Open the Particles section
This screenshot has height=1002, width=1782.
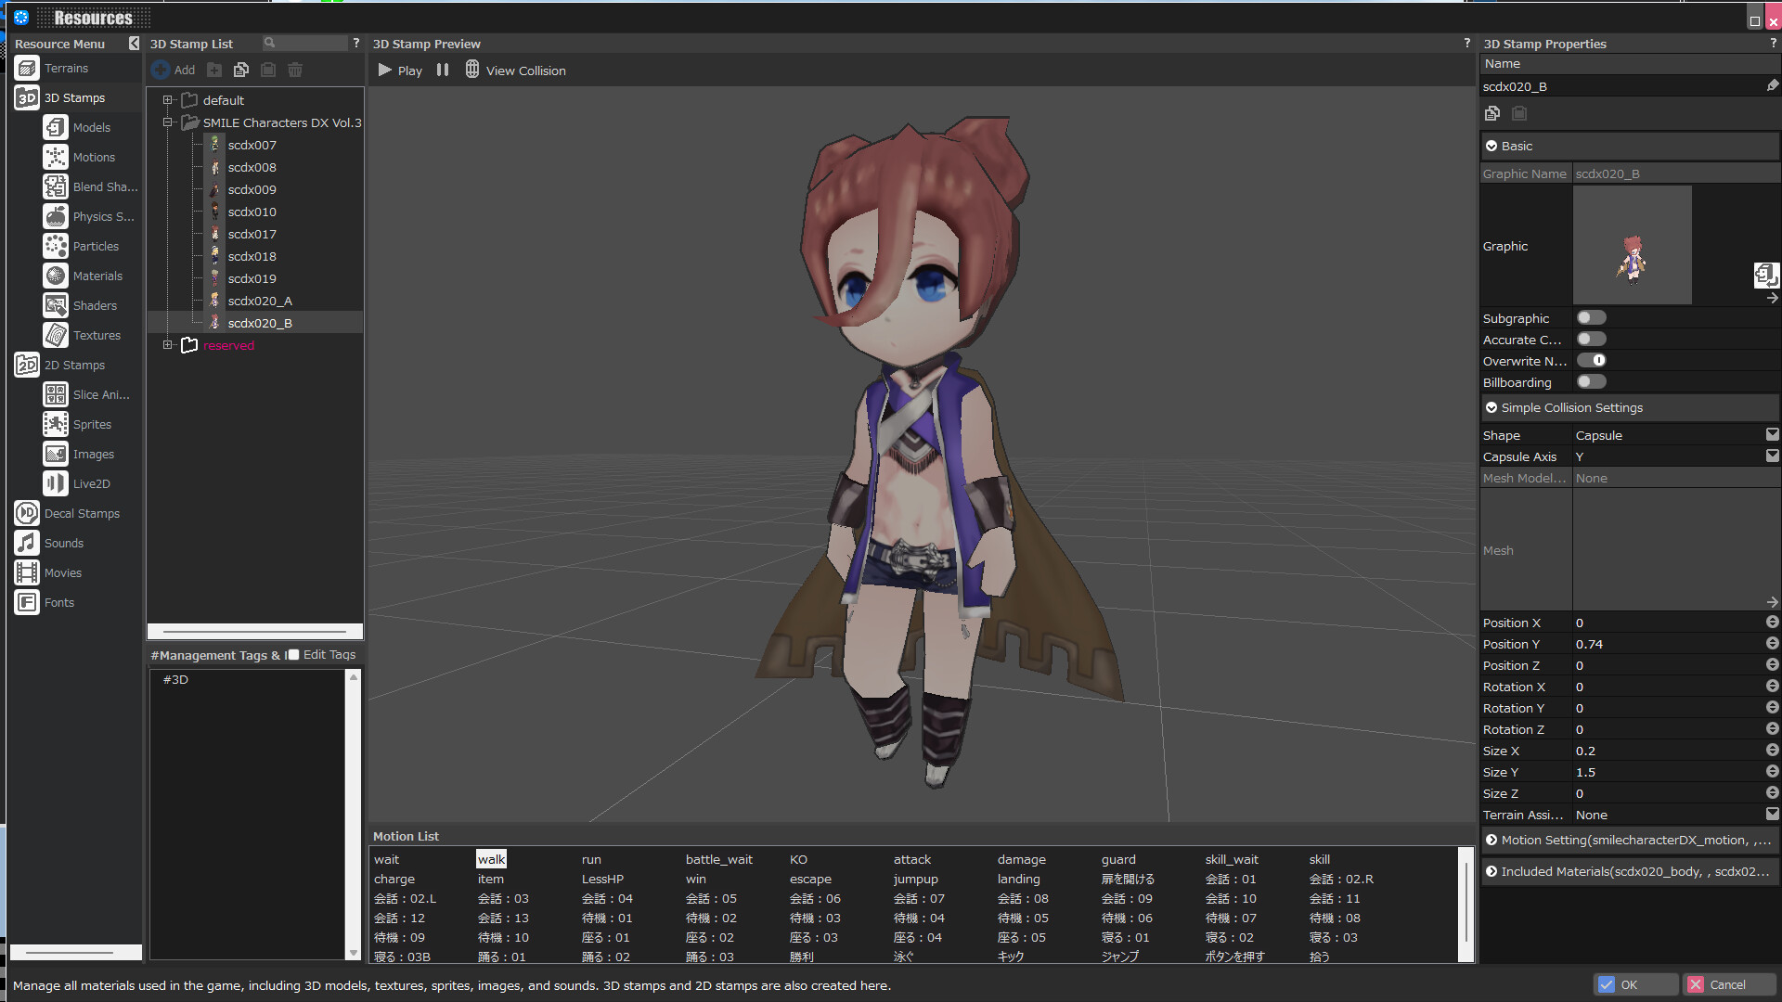point(81,247)
